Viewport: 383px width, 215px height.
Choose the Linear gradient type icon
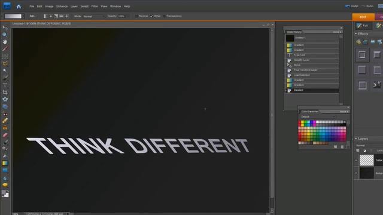click(45, 16)
